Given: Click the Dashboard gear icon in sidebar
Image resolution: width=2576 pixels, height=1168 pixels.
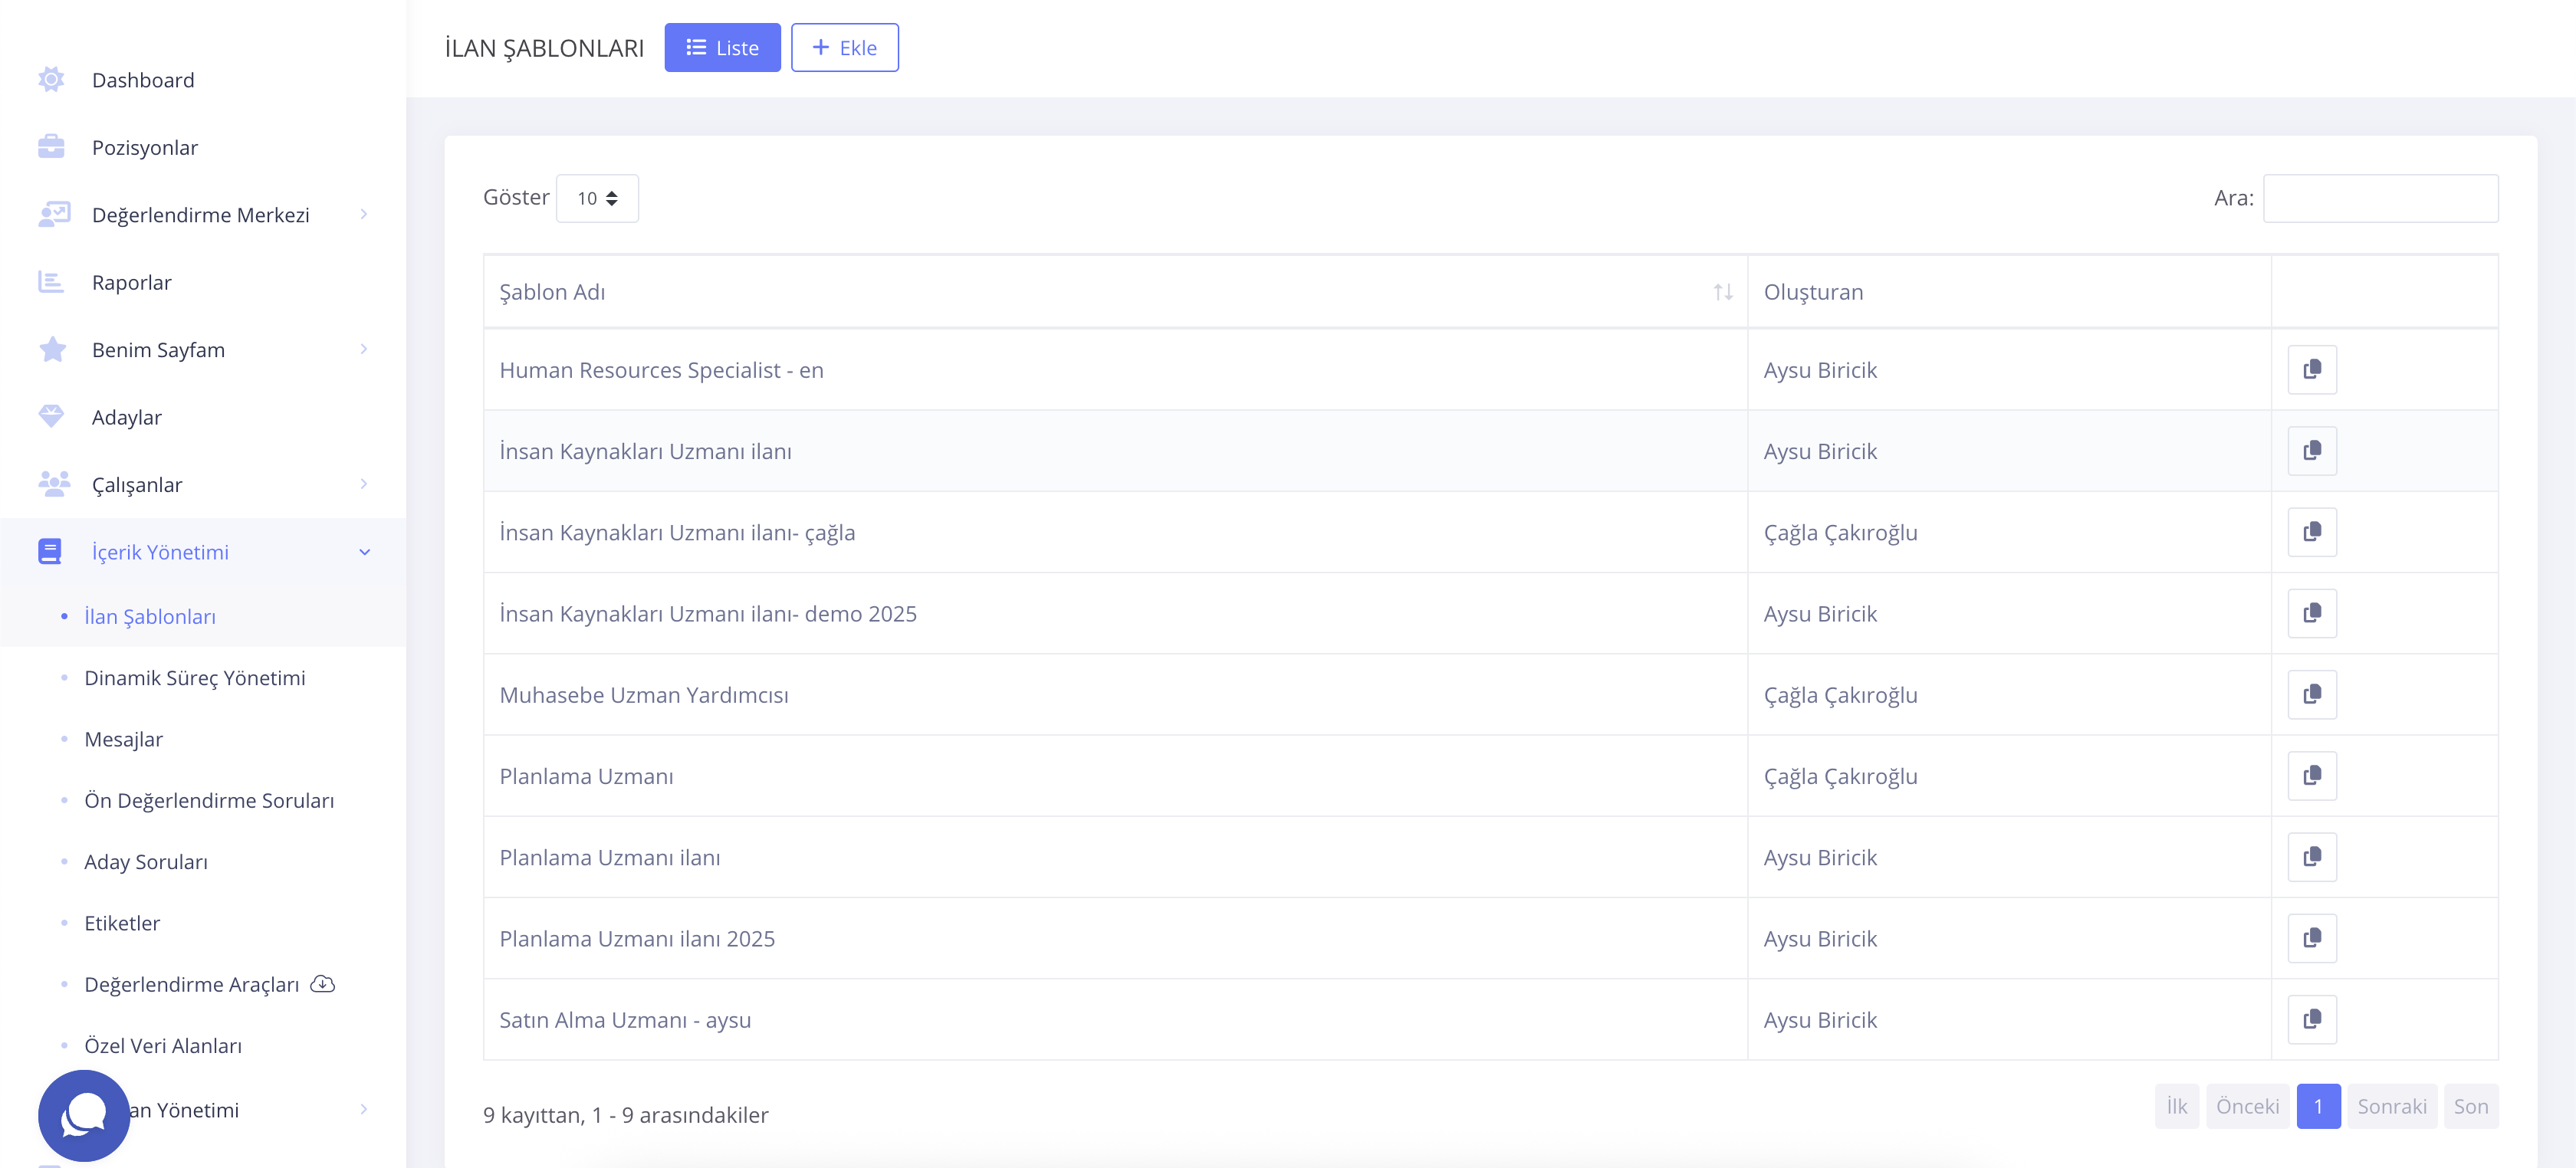Looking at the screenshot, I should tap(51, 80).
